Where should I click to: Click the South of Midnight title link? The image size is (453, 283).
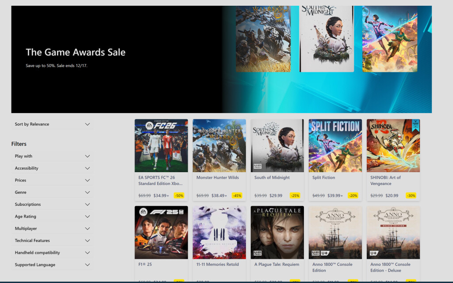coord(272,177)
